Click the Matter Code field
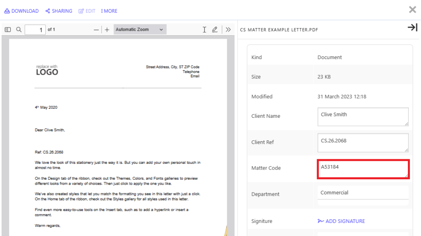The width and height of the screenshot is (421, 236). click(363, 169)
